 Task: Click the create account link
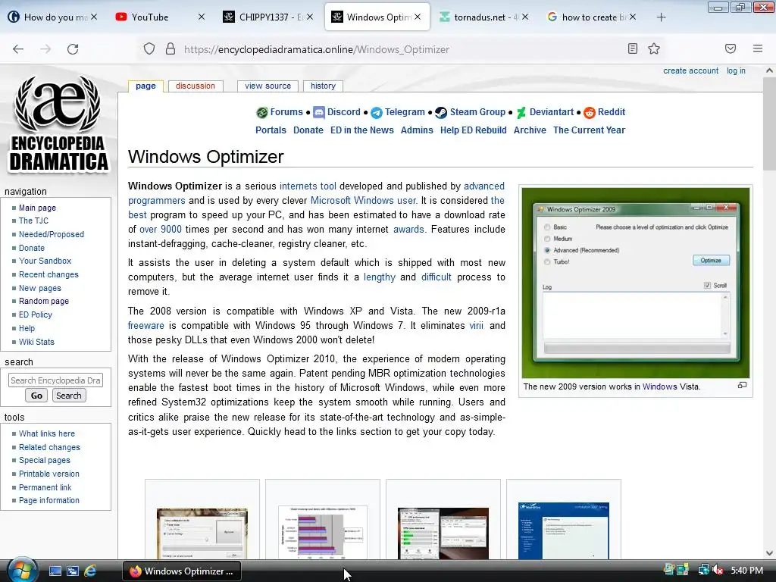pyautogui.click(x=690, y=70)
